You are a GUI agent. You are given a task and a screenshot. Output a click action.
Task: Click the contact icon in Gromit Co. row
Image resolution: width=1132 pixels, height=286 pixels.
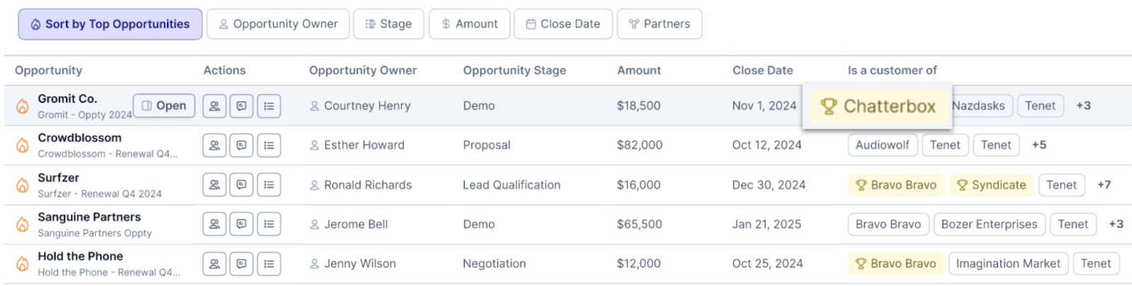(214, 106)
